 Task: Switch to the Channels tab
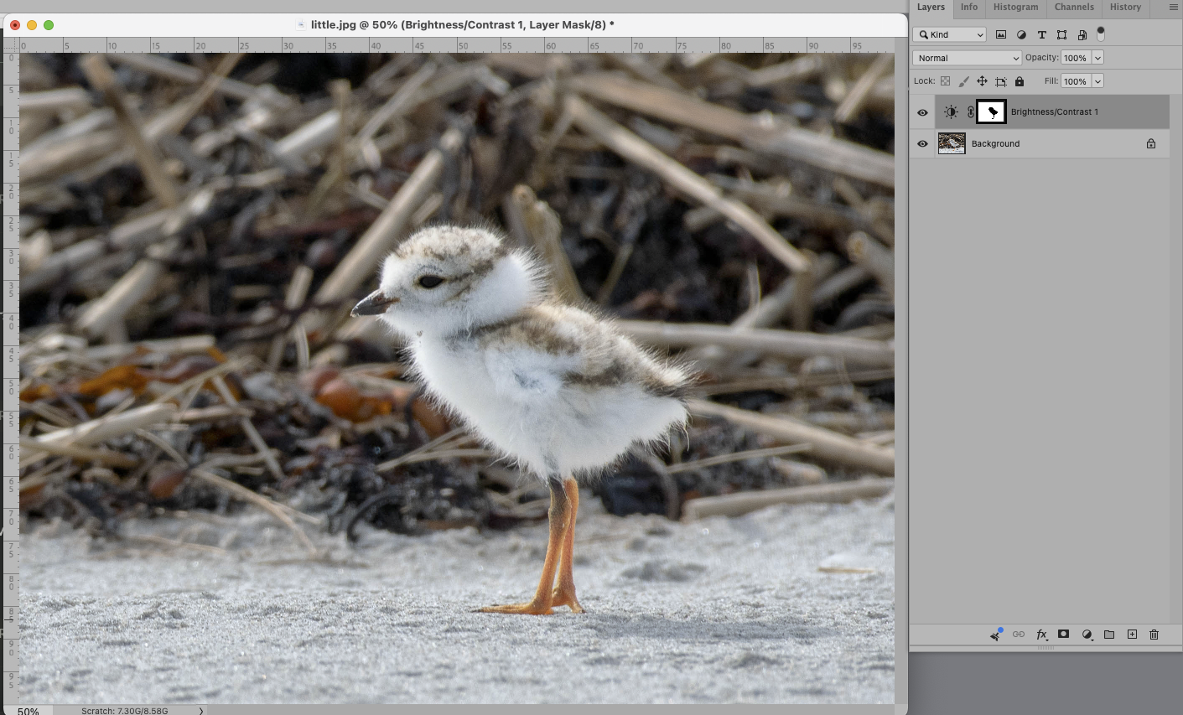click(x=1074, y=8)
